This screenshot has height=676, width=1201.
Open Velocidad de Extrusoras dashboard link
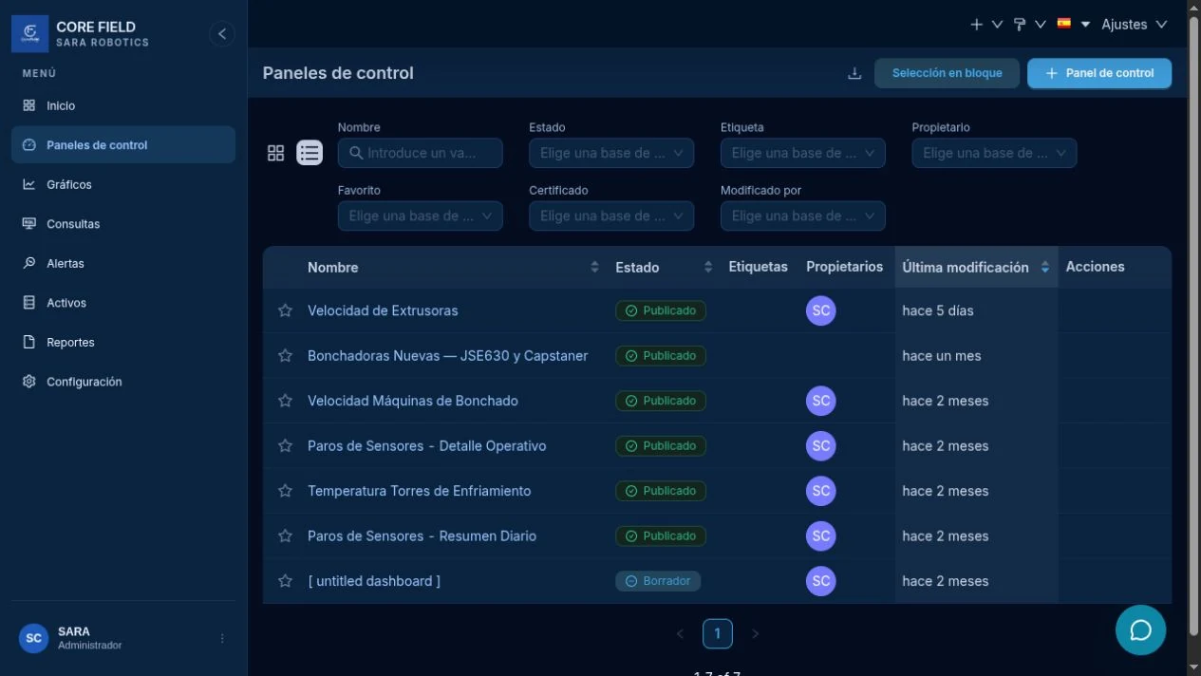[x=383, y=310]
